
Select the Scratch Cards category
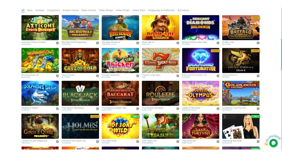[70, 10]
